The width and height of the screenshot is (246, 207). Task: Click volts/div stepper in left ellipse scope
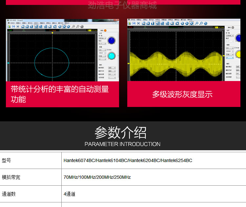(x=105, y=53)
